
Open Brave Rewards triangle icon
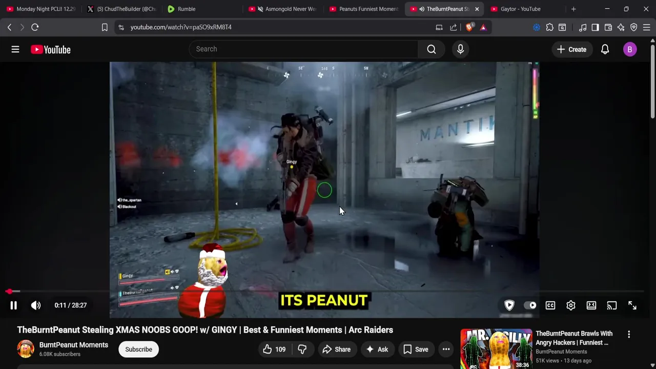(x=483, y=27)
